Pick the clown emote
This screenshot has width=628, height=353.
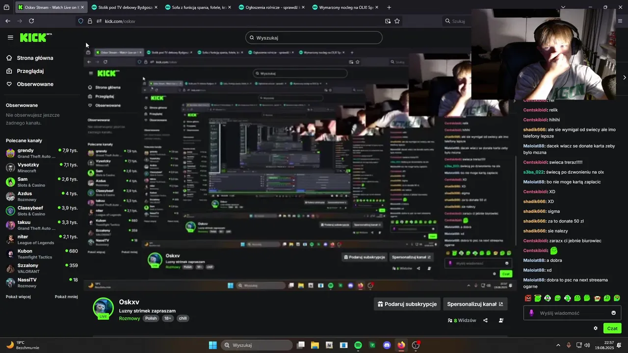(x=548, y=298)
